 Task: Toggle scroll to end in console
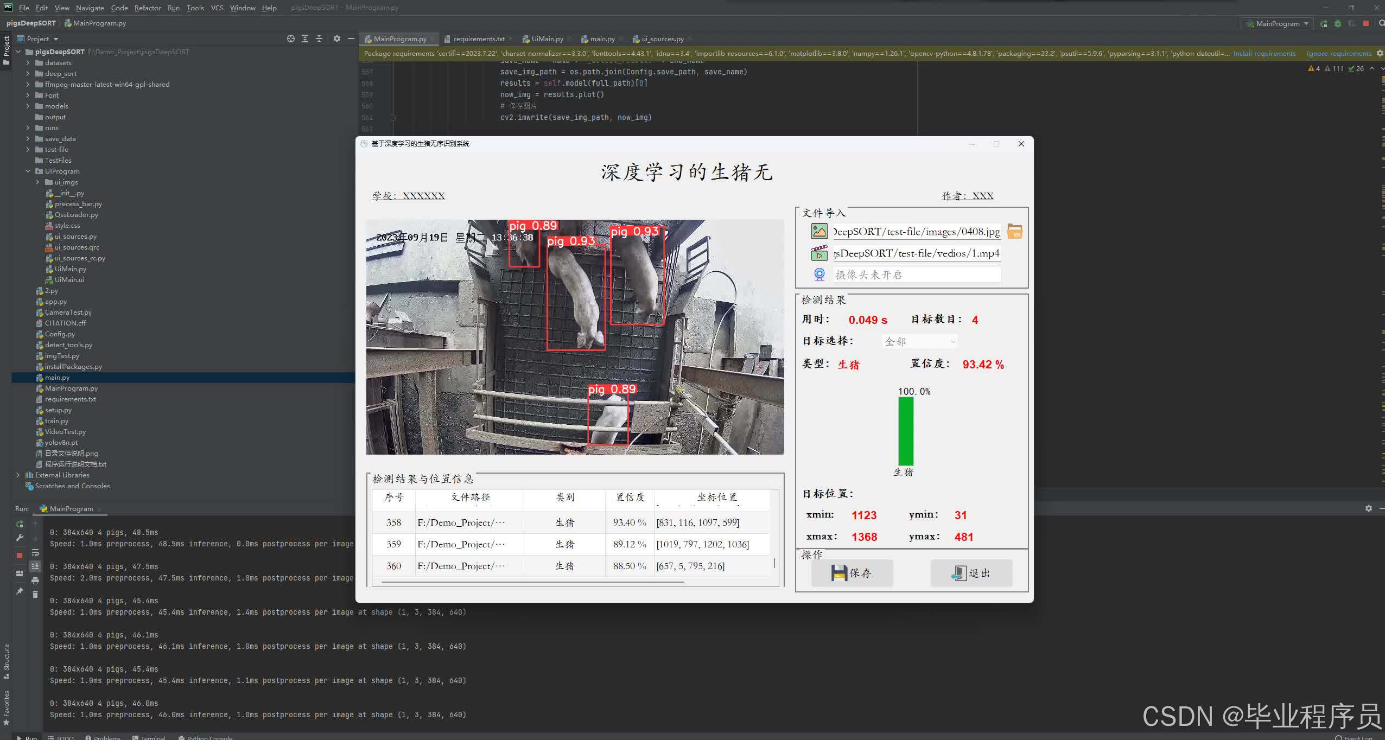(x=35, y=566)
